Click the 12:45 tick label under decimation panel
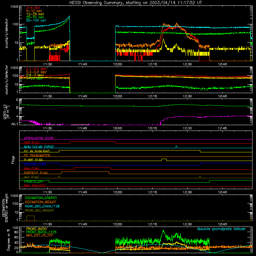This screenshot has width=256, height=256. click(x=222, y=224)
